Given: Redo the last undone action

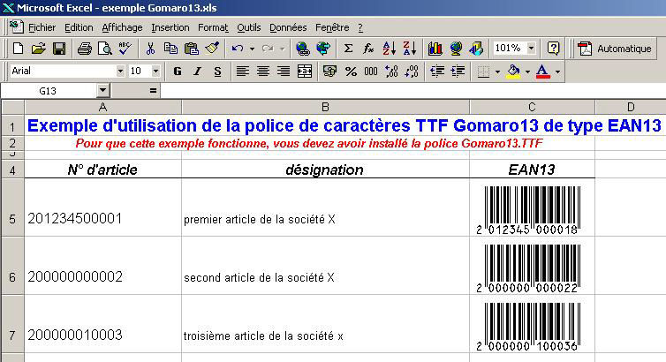Looking at the screenshot, I should (x=268, y=49).
